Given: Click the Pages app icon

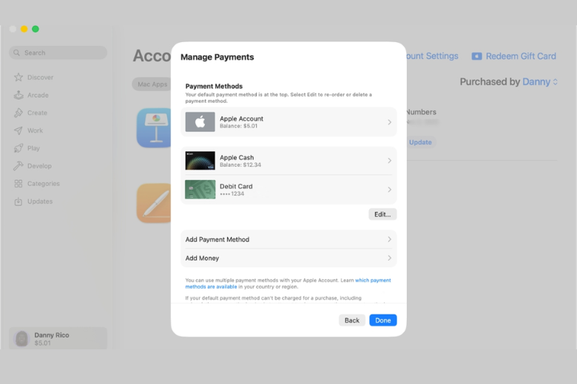Looking at the screenshot, I should pyautogui.click(x=154, y=203).
